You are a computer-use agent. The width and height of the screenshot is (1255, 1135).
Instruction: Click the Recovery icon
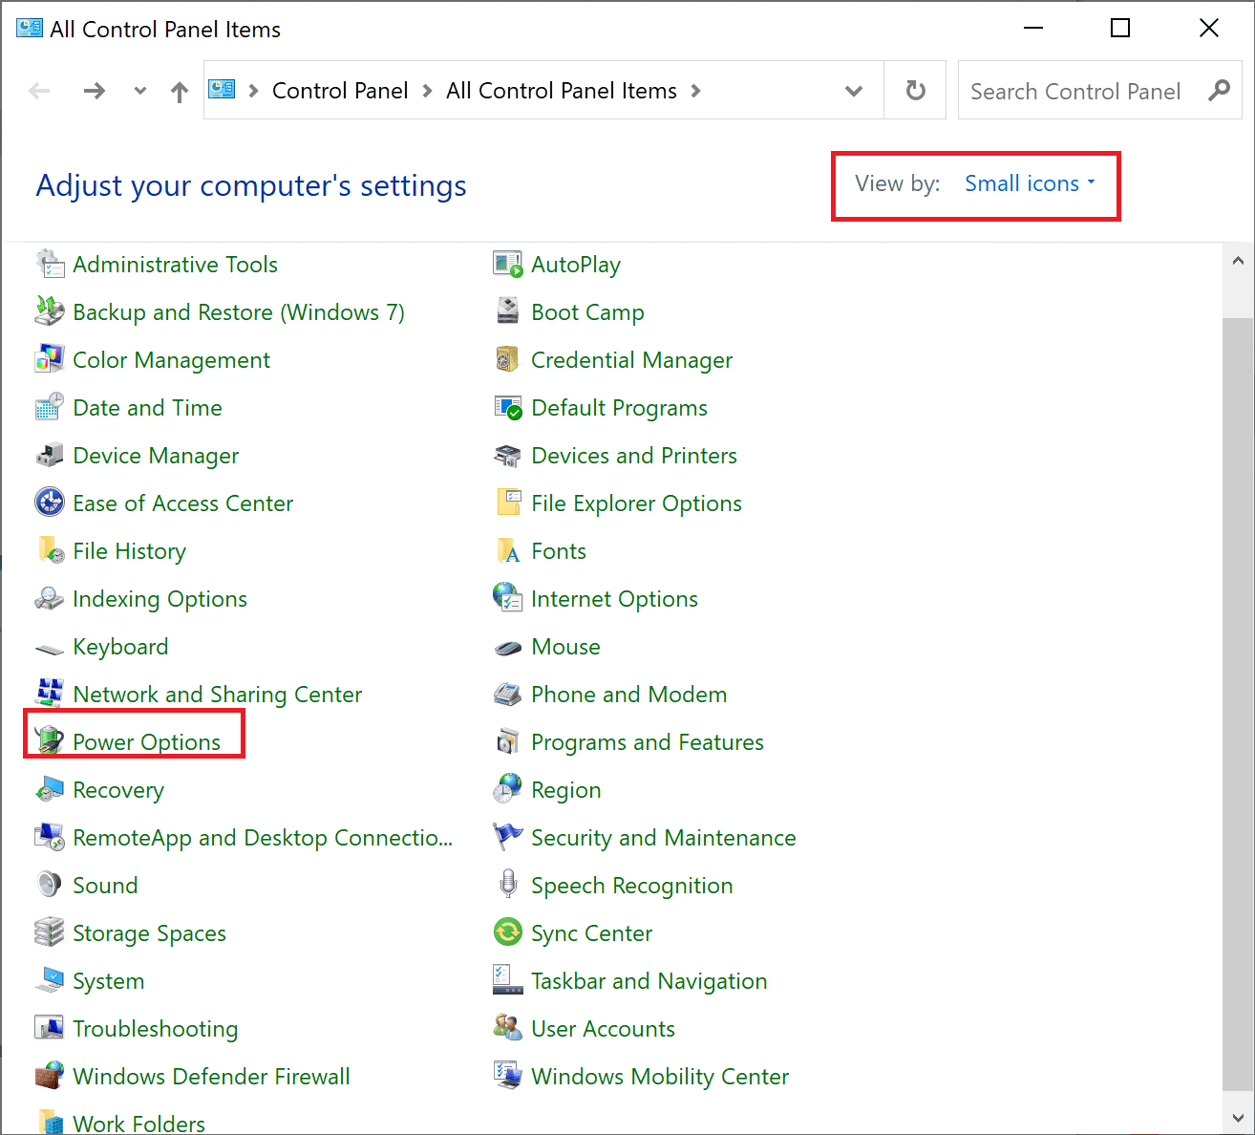tap(50, 789)
